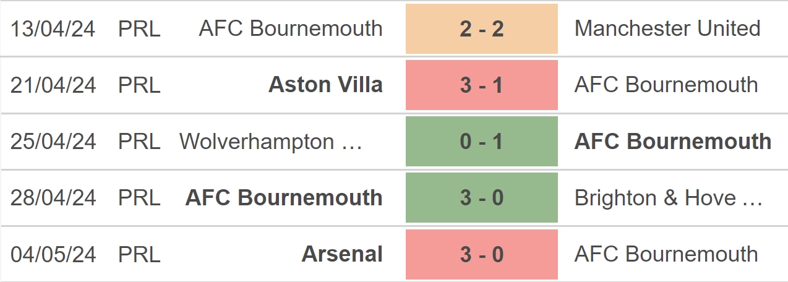Open the 2 - 2 score box

[482, 28]
